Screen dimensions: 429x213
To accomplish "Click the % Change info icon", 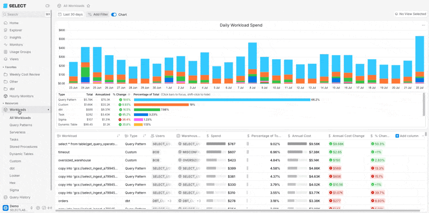I will (x=129, y=94).
